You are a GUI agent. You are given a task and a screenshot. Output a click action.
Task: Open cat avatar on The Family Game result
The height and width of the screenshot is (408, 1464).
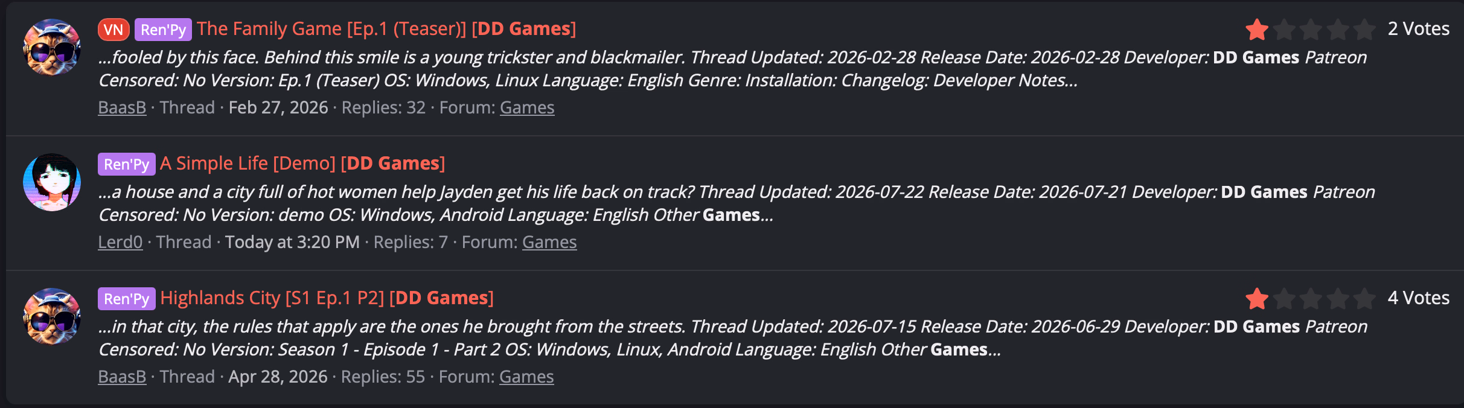(52, 47)
